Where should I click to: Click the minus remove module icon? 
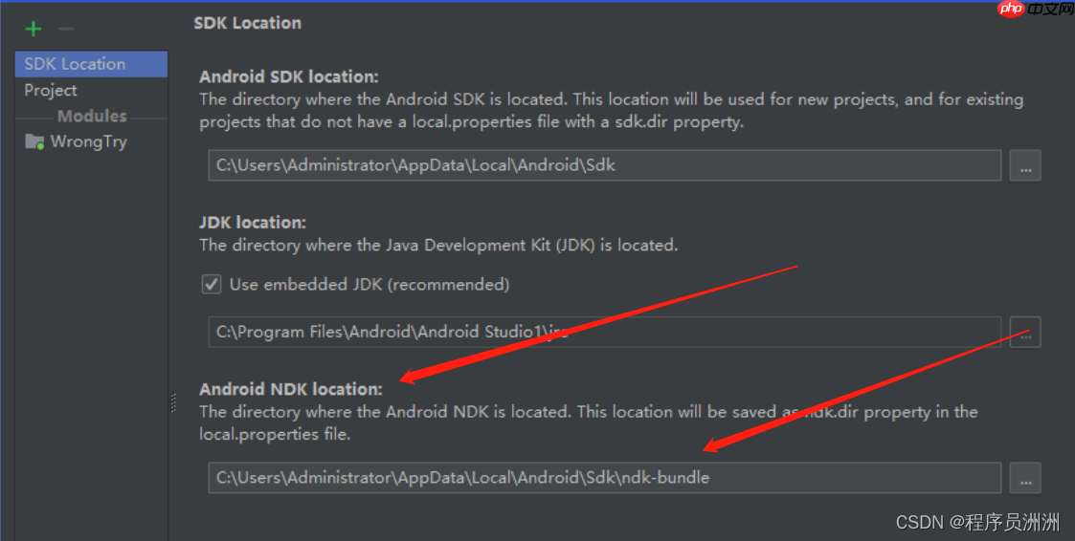(66, 29)
